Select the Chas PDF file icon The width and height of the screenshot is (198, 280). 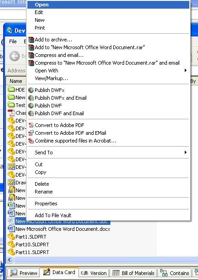11,113
